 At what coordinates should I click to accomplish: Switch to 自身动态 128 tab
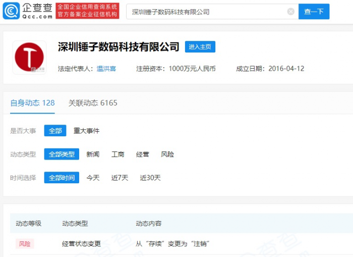pyautogui.click(x=32, y=103)
